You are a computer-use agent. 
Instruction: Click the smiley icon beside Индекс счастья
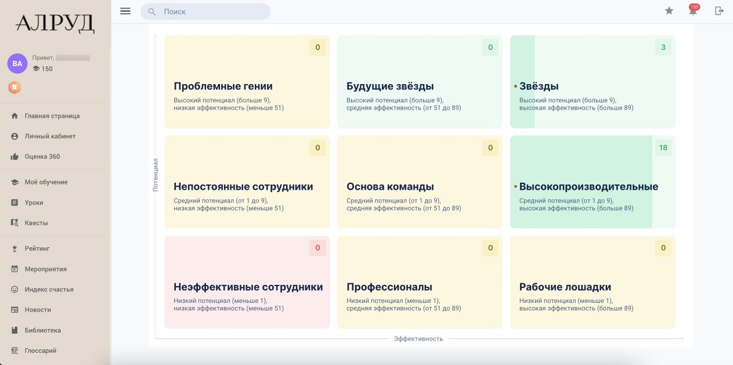click(x=15, y=290)
